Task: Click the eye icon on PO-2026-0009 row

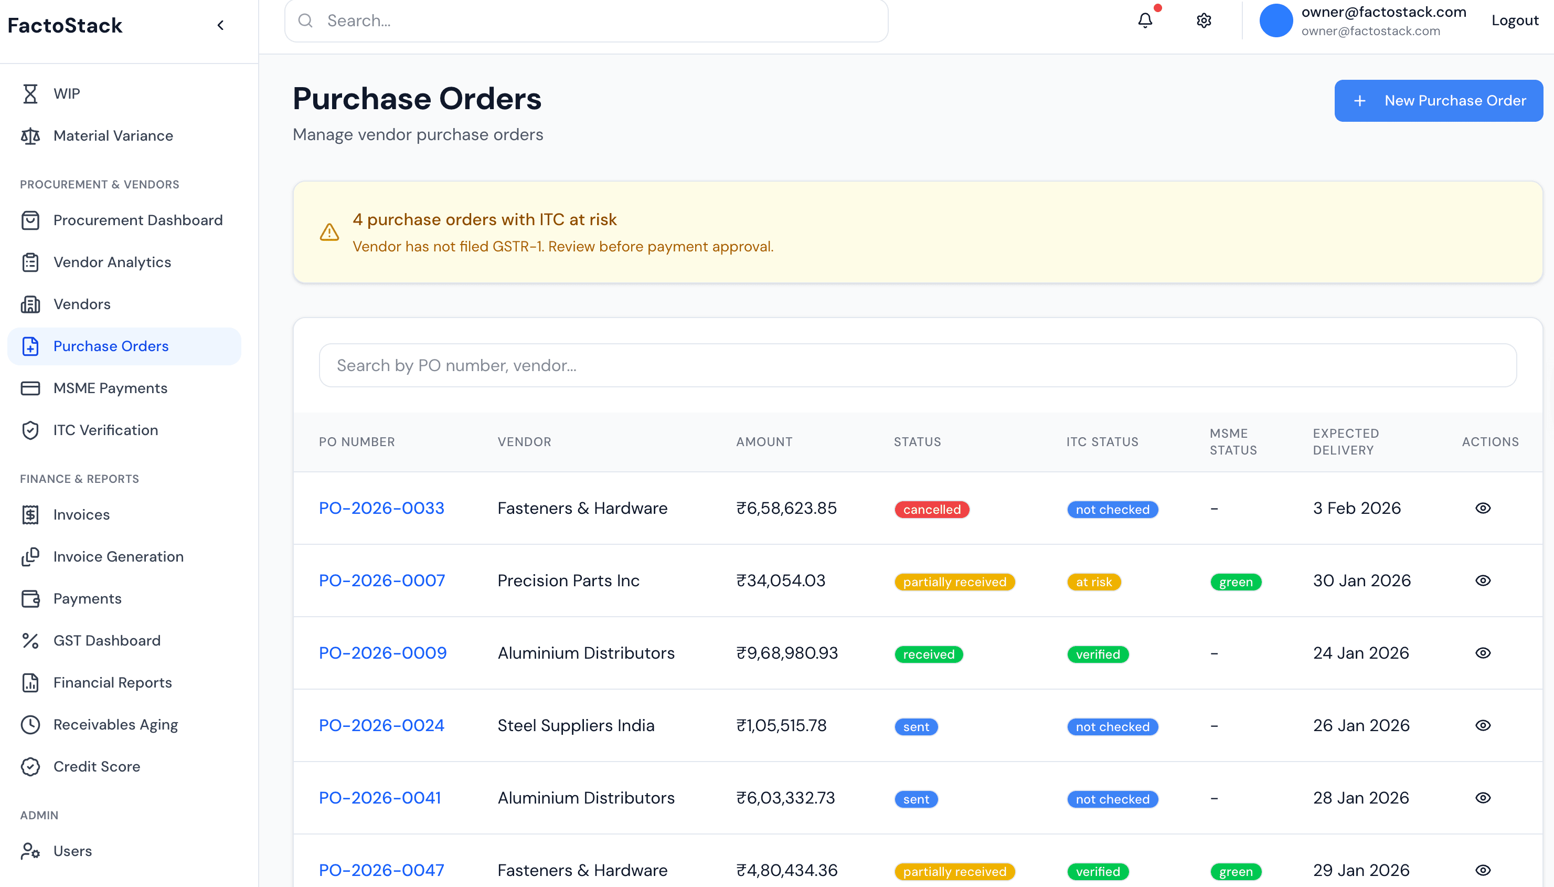Action: [1483, 653]
